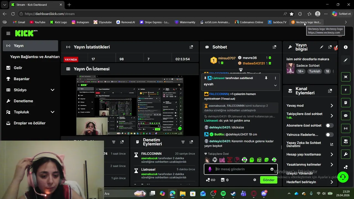This screenshot has width=354, height=199.
Task: Click FALCCONNN entry in Denetim Eylemleri
Action: point(151,154)
